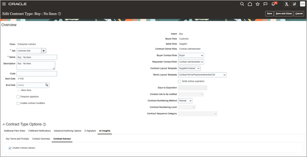Open the QM user avatar menu

pyautogui.click(x=302, y=4)
